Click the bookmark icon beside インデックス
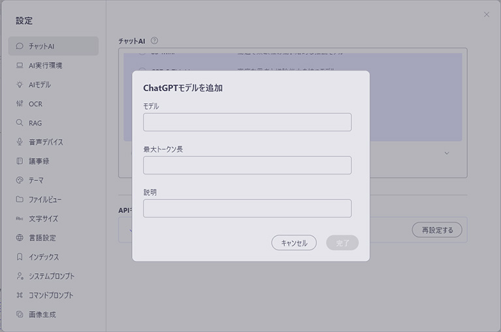The width and height of the screenshot is (501, 332). pyautogui.click(x=20, y=257)
